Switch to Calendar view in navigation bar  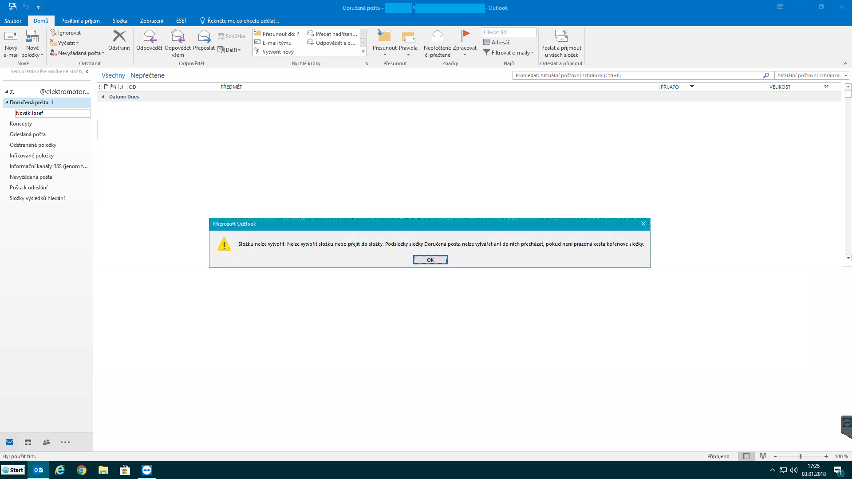(28, 442)
